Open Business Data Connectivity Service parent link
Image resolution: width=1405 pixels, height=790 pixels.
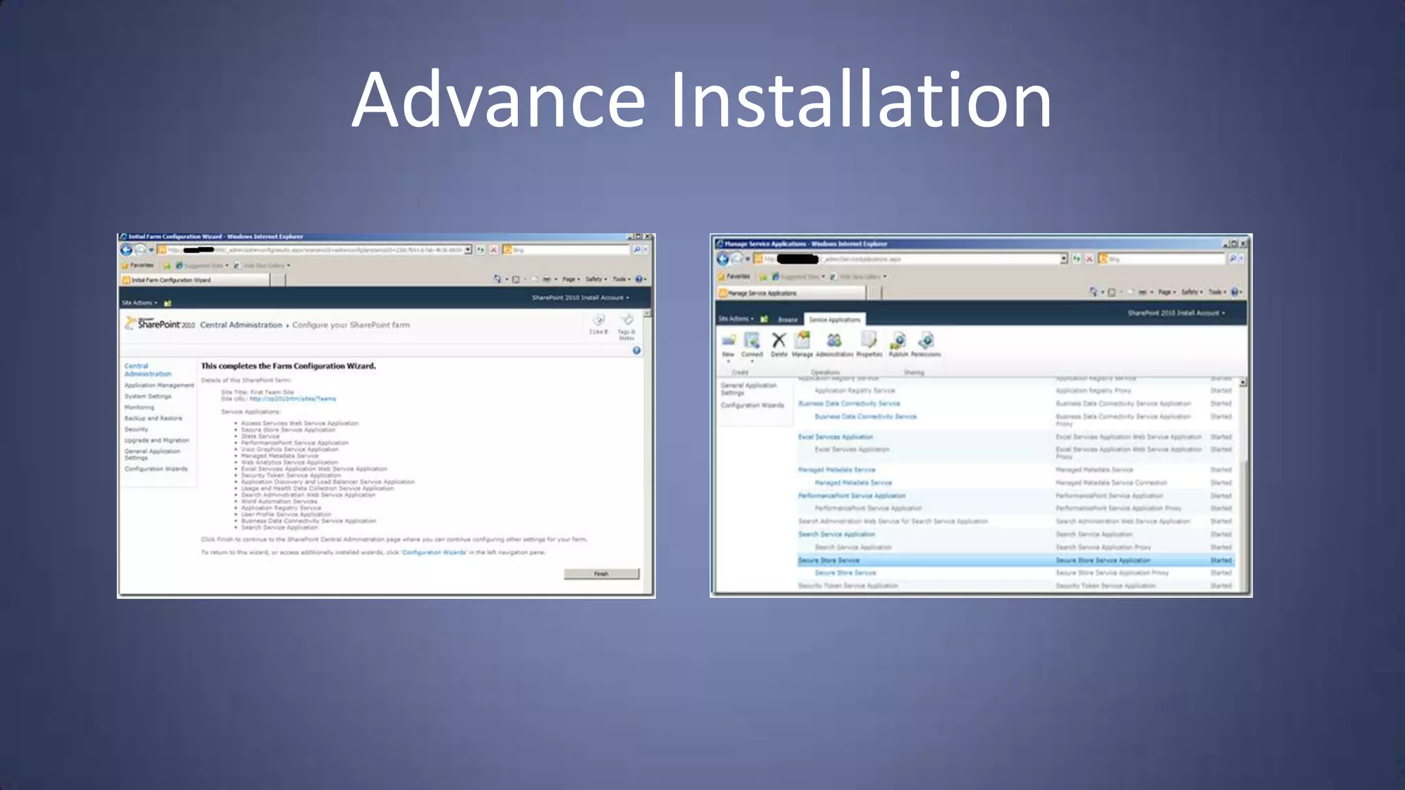[x=849, y=403]
